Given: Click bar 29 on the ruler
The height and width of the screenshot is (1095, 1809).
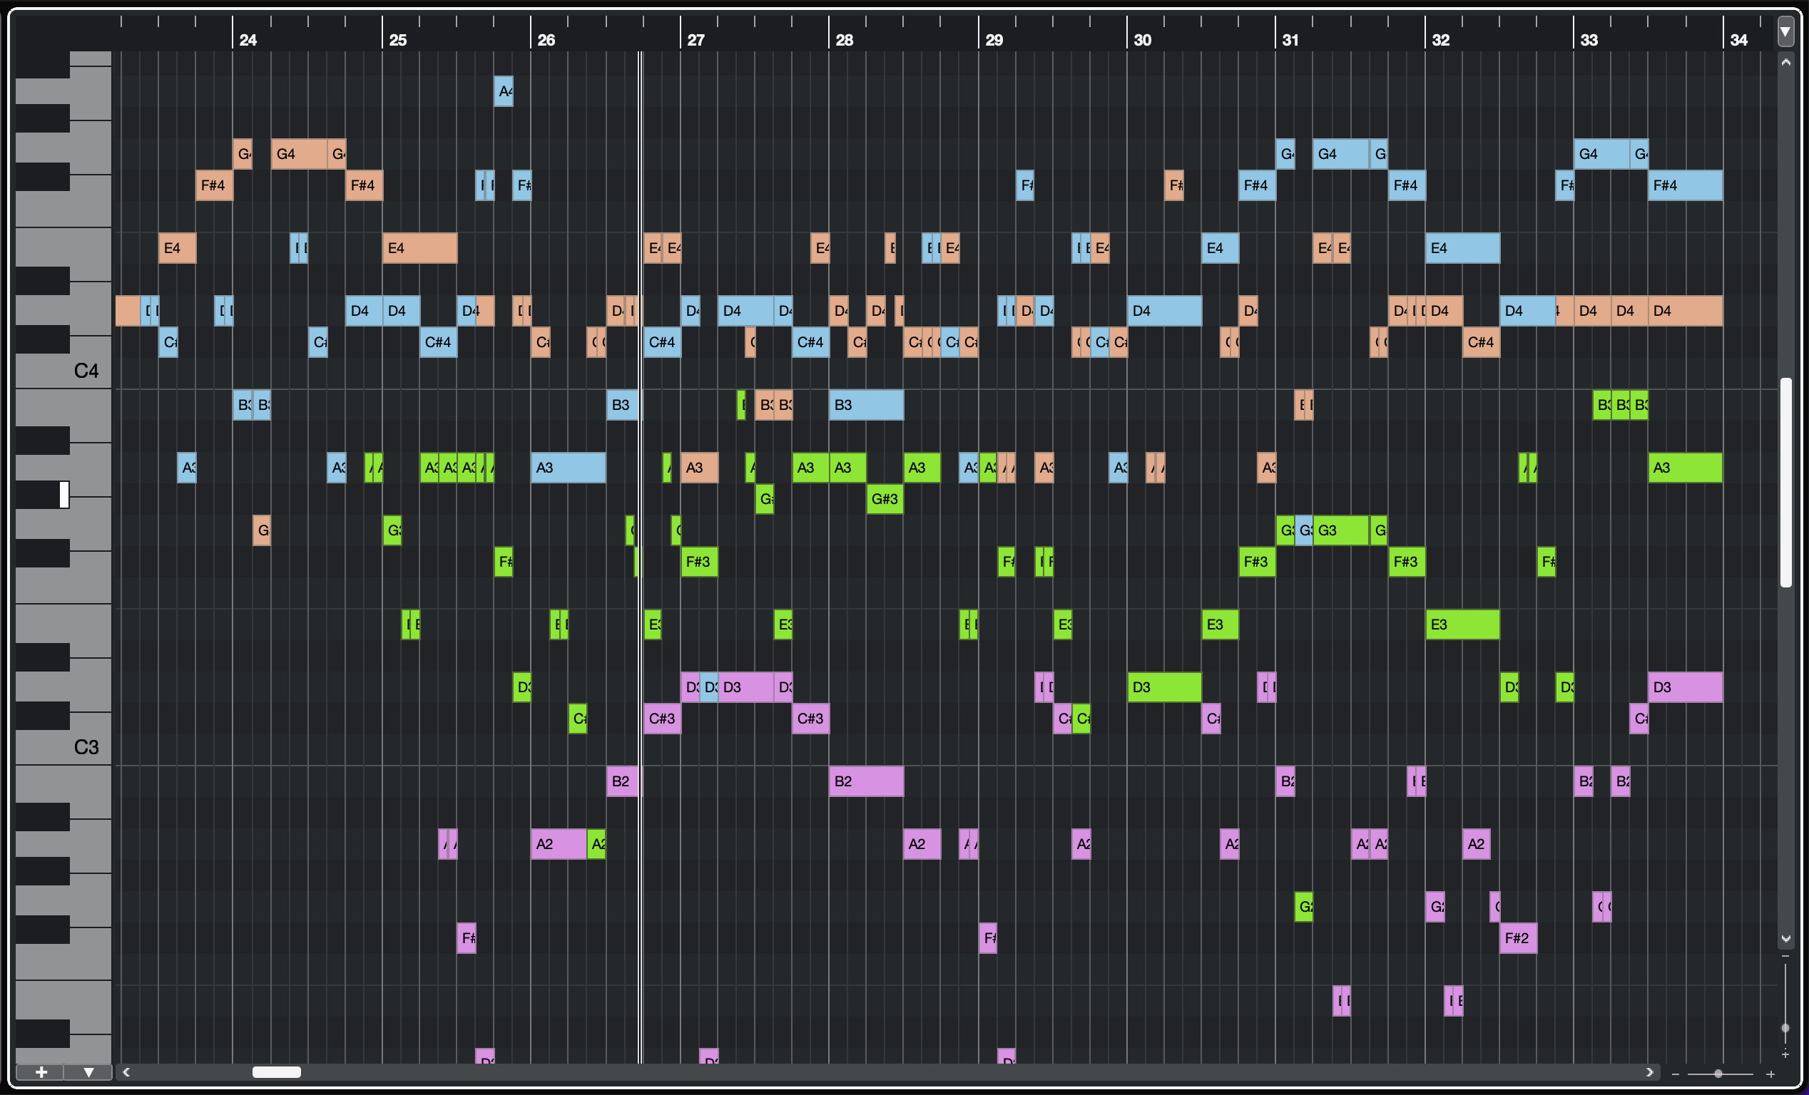Looking at the screenshot, I should (x=994, y=40).
